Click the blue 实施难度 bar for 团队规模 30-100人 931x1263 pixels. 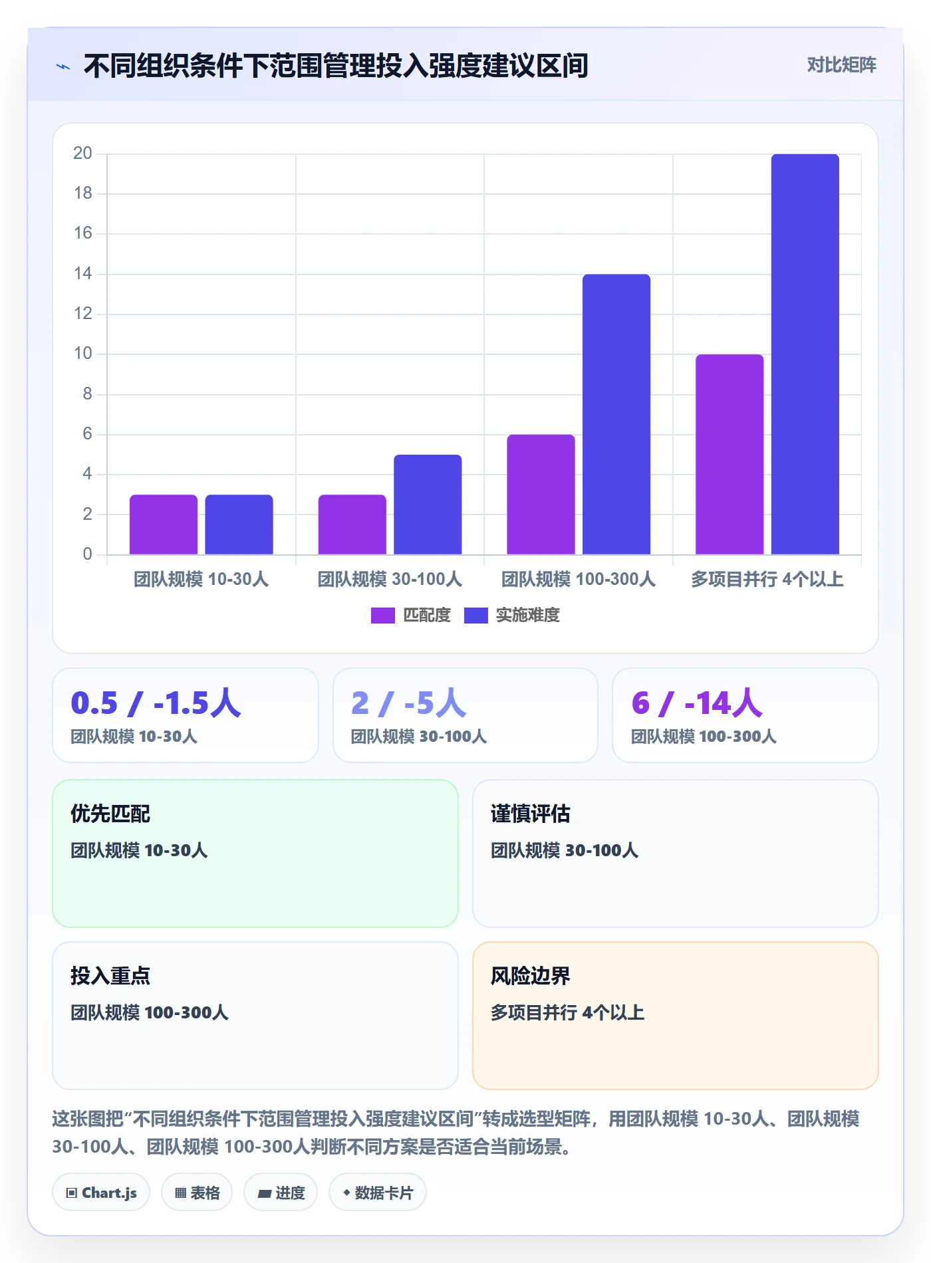pos(428,505)
